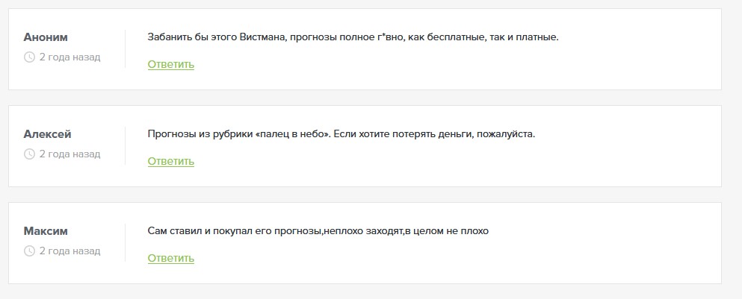Viewport: 742px width, 299px height.
Task: Reply to Аноним's comment via Ответить
Action: coord(171,65)
